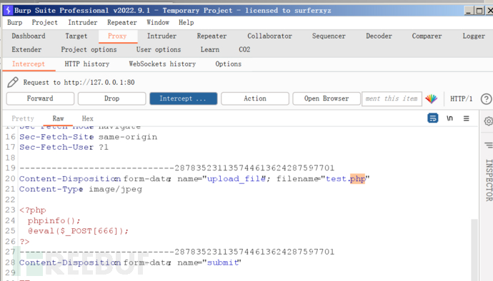Click the Sec-Fetch-User ?1 header line
Image resolution: width=493 pixels, height=281 pixels.
pyautogui.click(x=64, y=147)
